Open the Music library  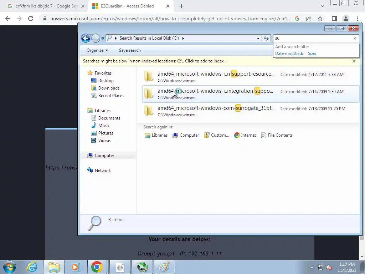pos(104,125)
